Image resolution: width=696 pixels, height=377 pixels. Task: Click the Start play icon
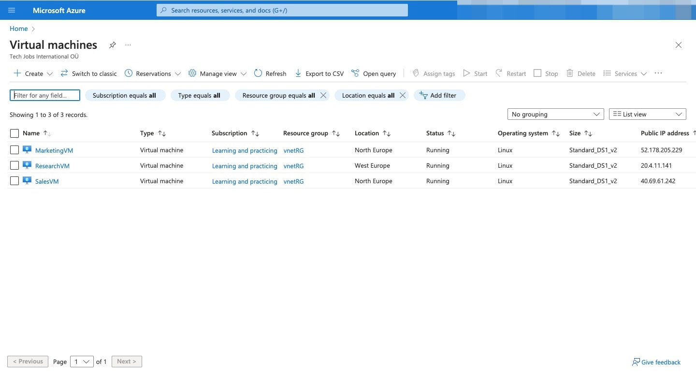466,73
